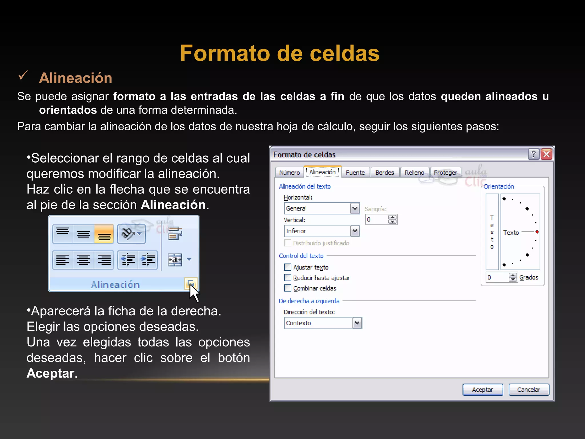Click the Cancelar button
Screen dimensions: 585x439
529,390
